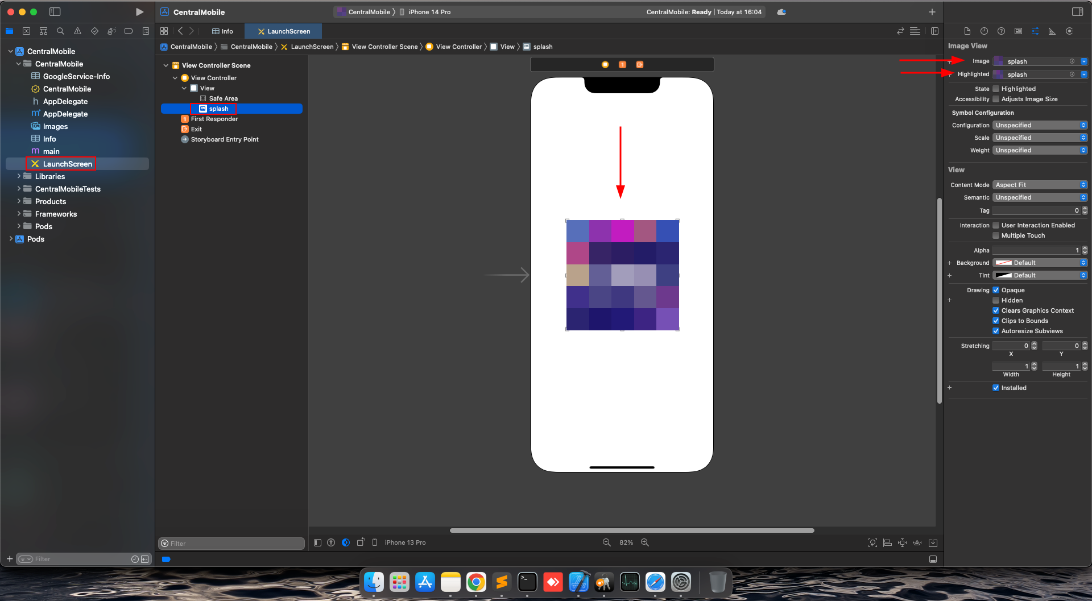Open the Find navigator magnifier icon
This screenshot has width=1092, height=601.
click(x=60, y=31)
